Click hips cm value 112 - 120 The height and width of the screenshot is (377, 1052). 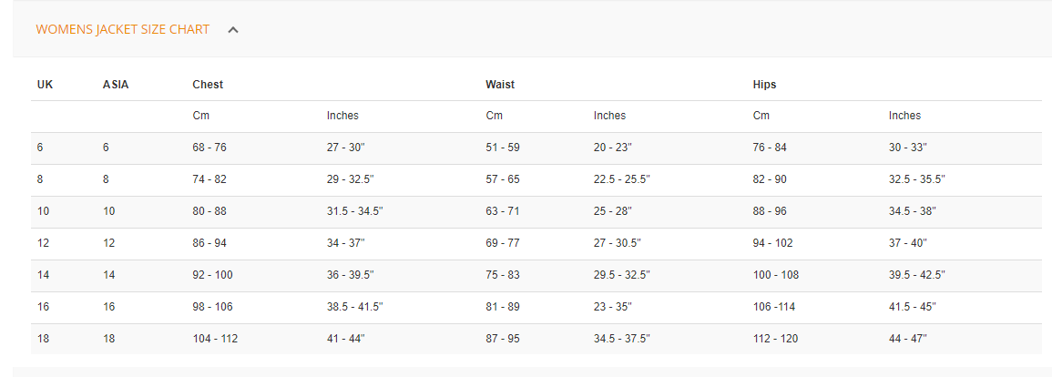[x=773, y=339]
